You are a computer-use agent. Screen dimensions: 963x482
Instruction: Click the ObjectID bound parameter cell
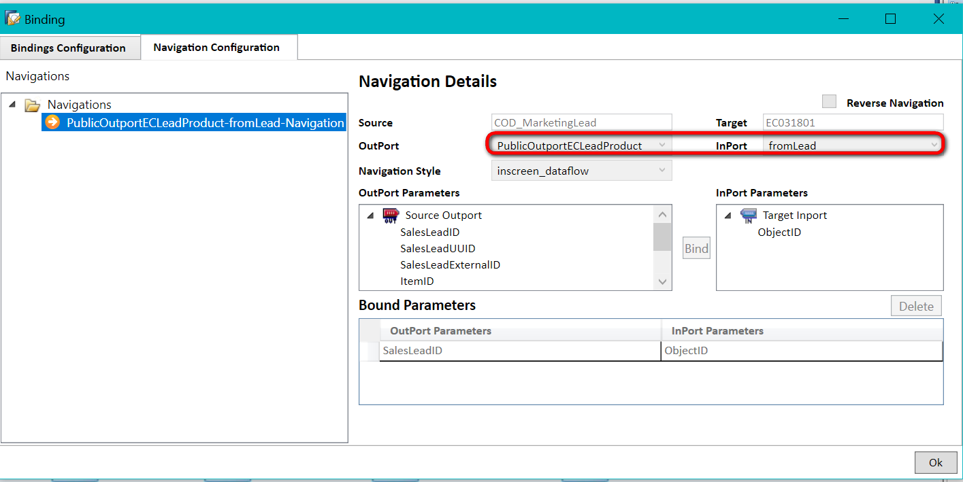[802, 351]
